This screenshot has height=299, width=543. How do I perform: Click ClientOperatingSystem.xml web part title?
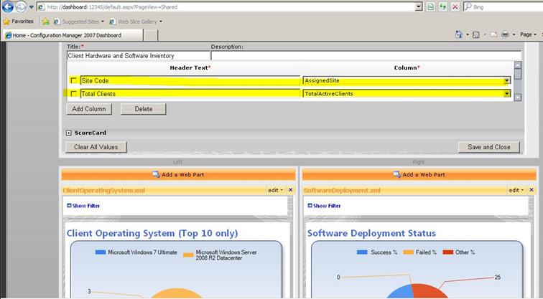pos(104,191)
